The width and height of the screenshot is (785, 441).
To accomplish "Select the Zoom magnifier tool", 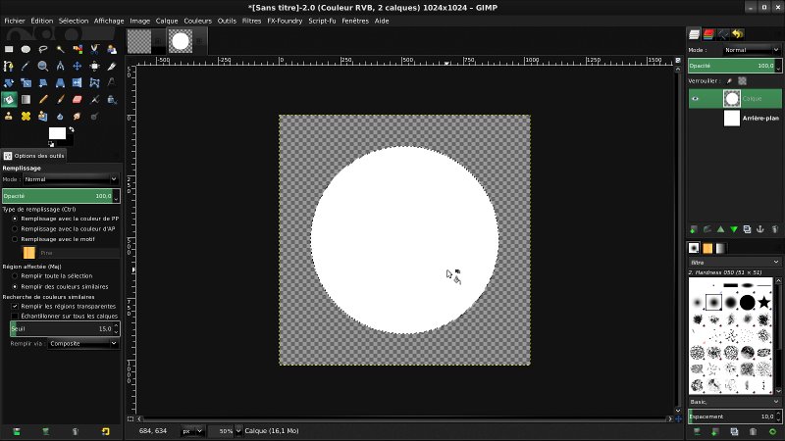I will [43, 66].
